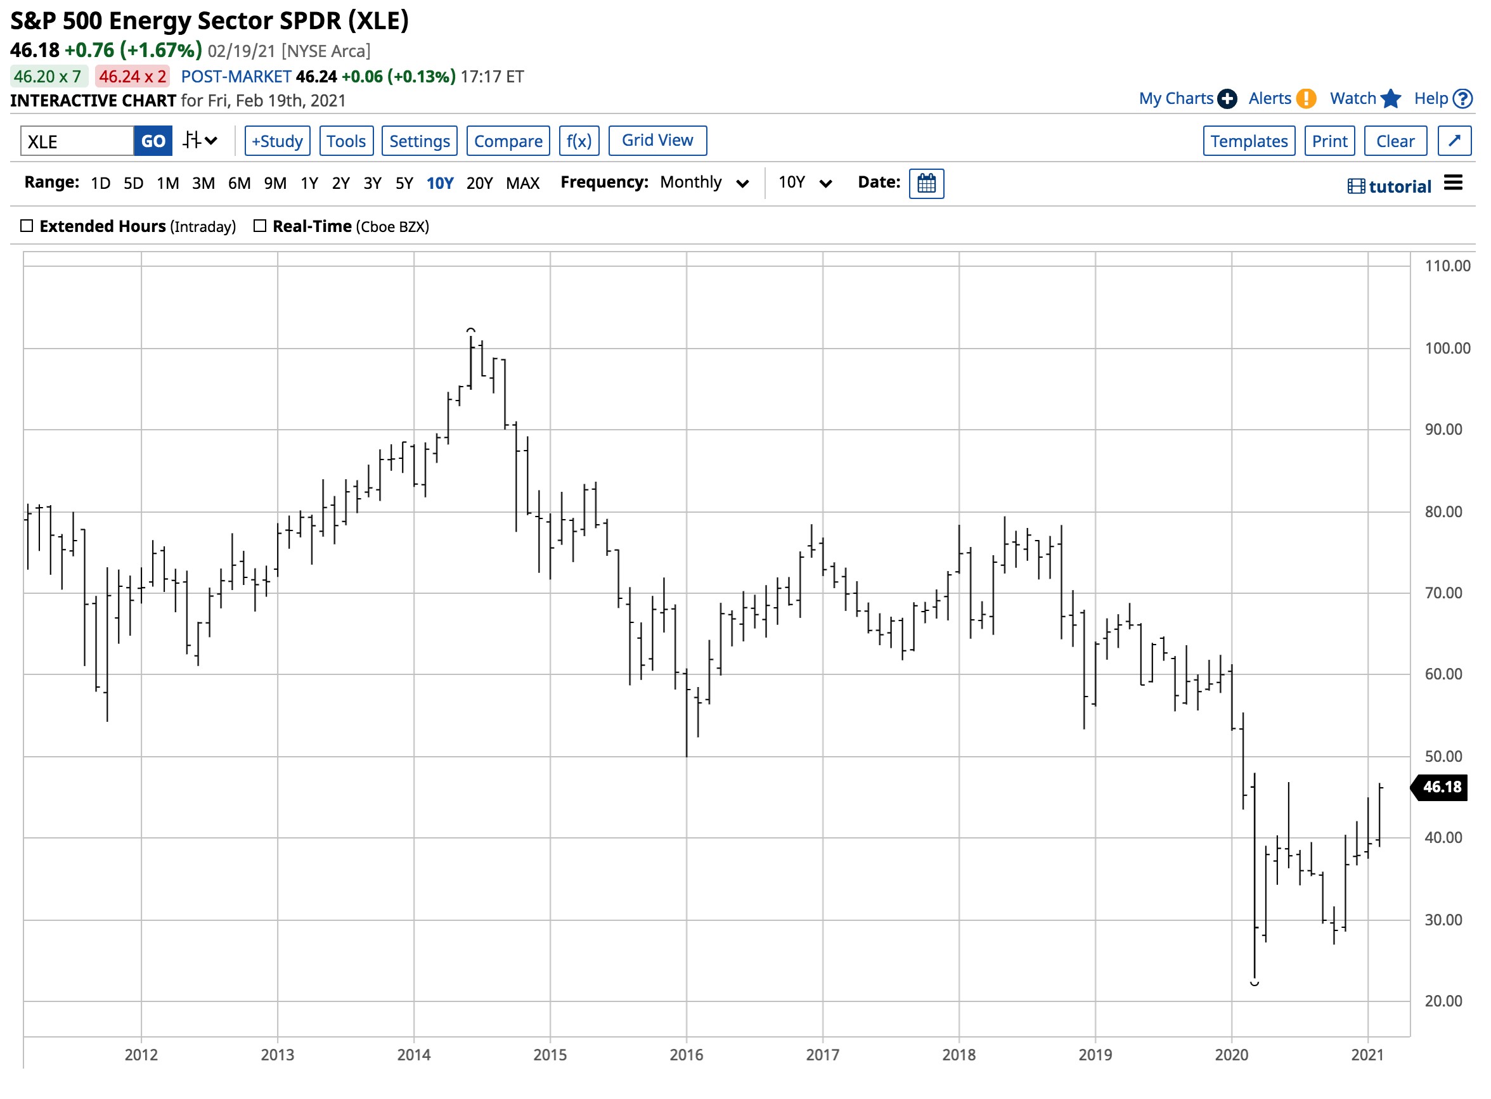Click the Alerts exclamation icon
Image resolution: width=1491 pixels, height=1099 pixels.
[x=1305, y=98]
